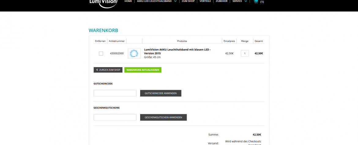Expand the Service menu dropdown arrow
The width and height of the screenshot is (358, 145).
tap(246, 1)
